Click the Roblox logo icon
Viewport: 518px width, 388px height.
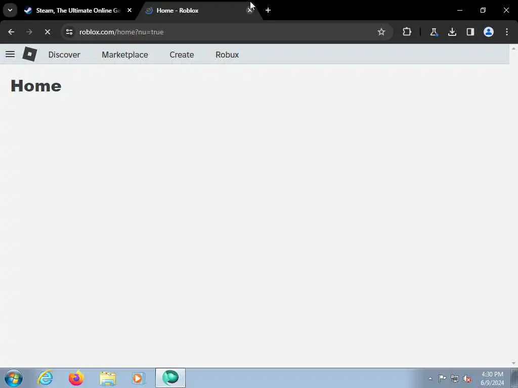[29, 54]
